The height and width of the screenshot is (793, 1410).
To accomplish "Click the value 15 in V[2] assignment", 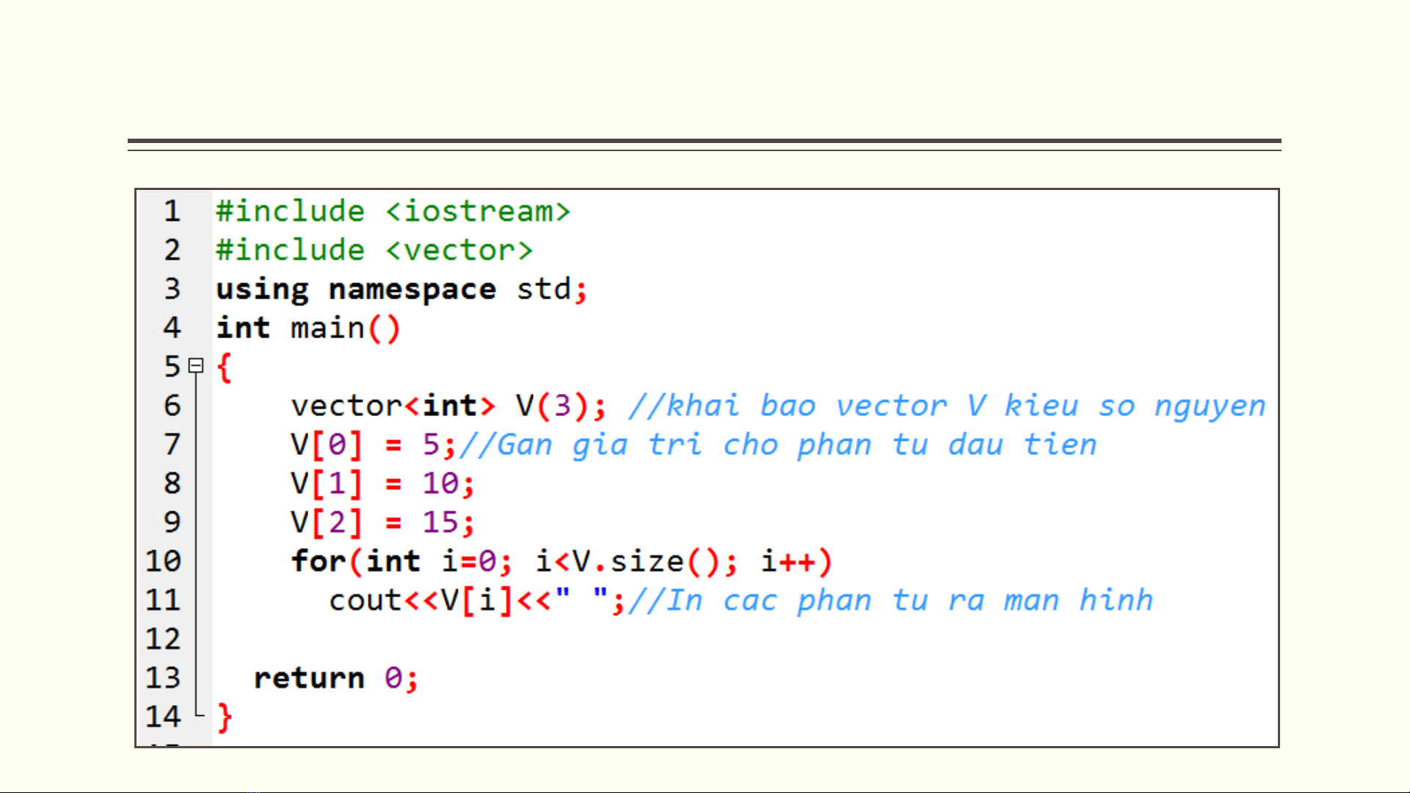I will coord(440,522).
